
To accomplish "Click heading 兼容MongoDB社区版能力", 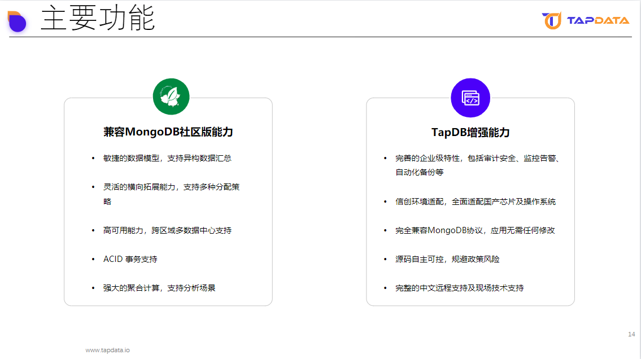I will [168, 132].
